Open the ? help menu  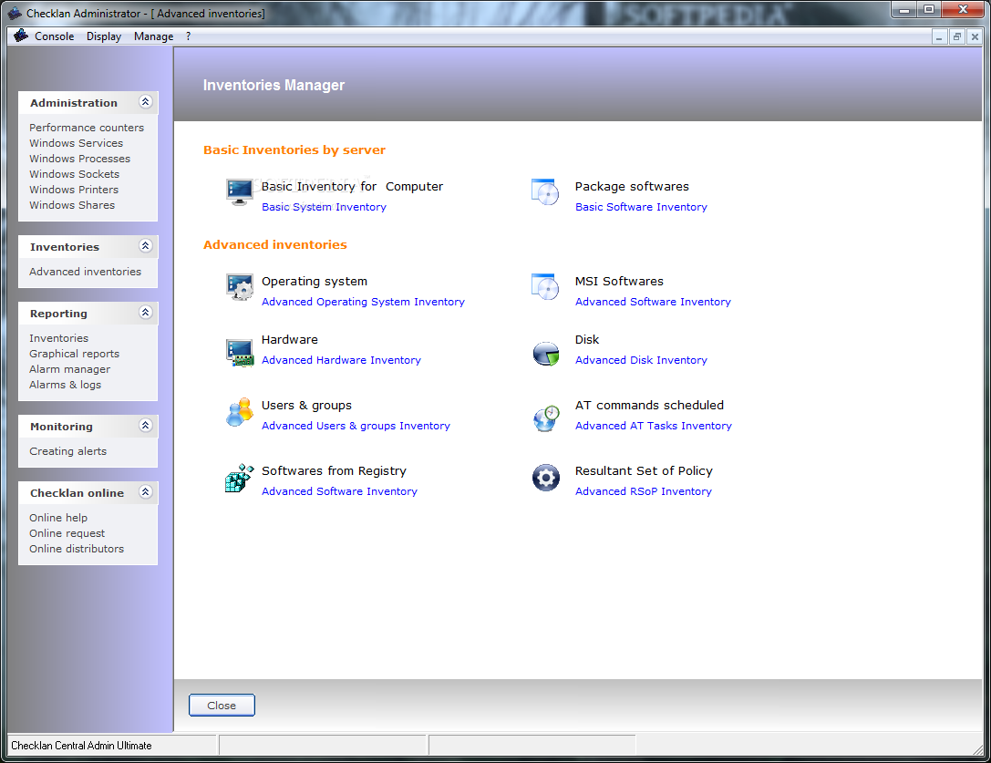click(x=189, y=36)
